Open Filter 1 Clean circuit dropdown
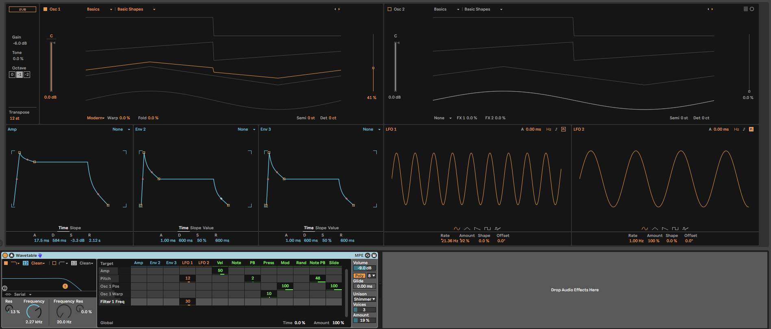The height and width of the screenshot is (329, 771). coord(38,263)
